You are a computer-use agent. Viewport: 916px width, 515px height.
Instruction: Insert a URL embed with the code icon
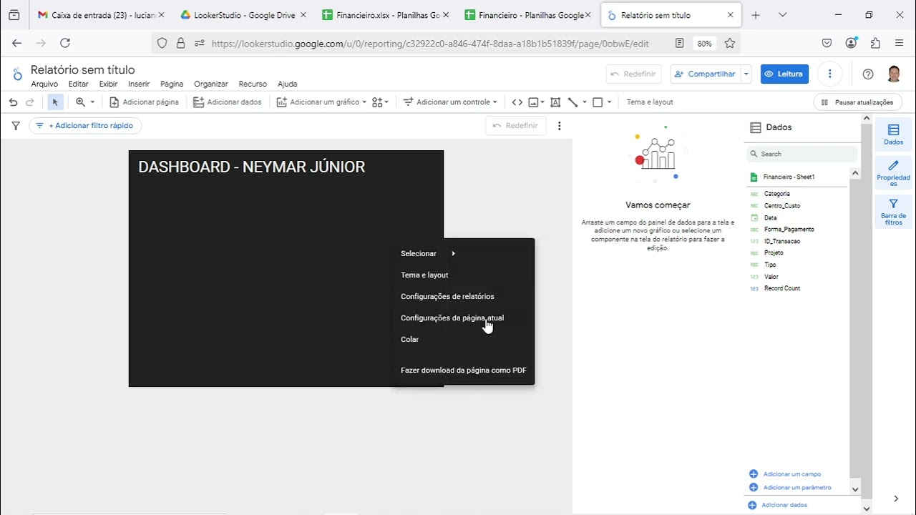click(517, 102)
